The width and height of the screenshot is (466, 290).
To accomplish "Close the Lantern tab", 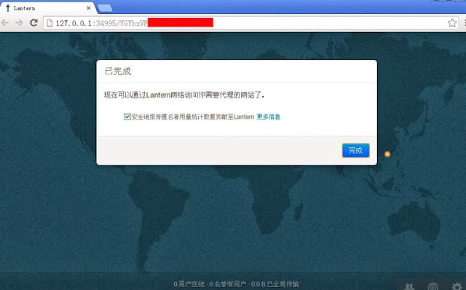I will (88, 8).
